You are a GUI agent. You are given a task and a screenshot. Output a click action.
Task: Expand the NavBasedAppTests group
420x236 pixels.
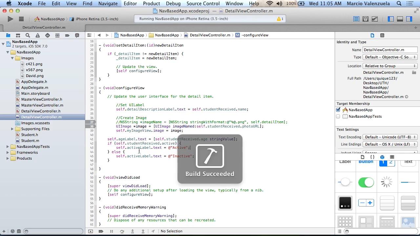coord(8,147)
